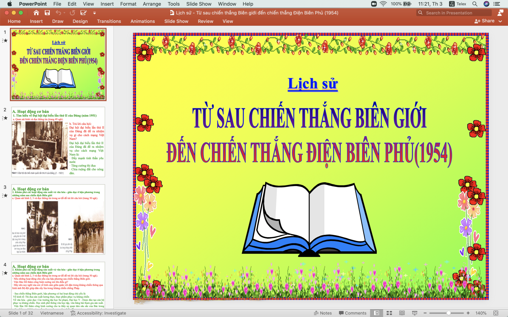Click the Repeat action icon

(x=73, y=13)
